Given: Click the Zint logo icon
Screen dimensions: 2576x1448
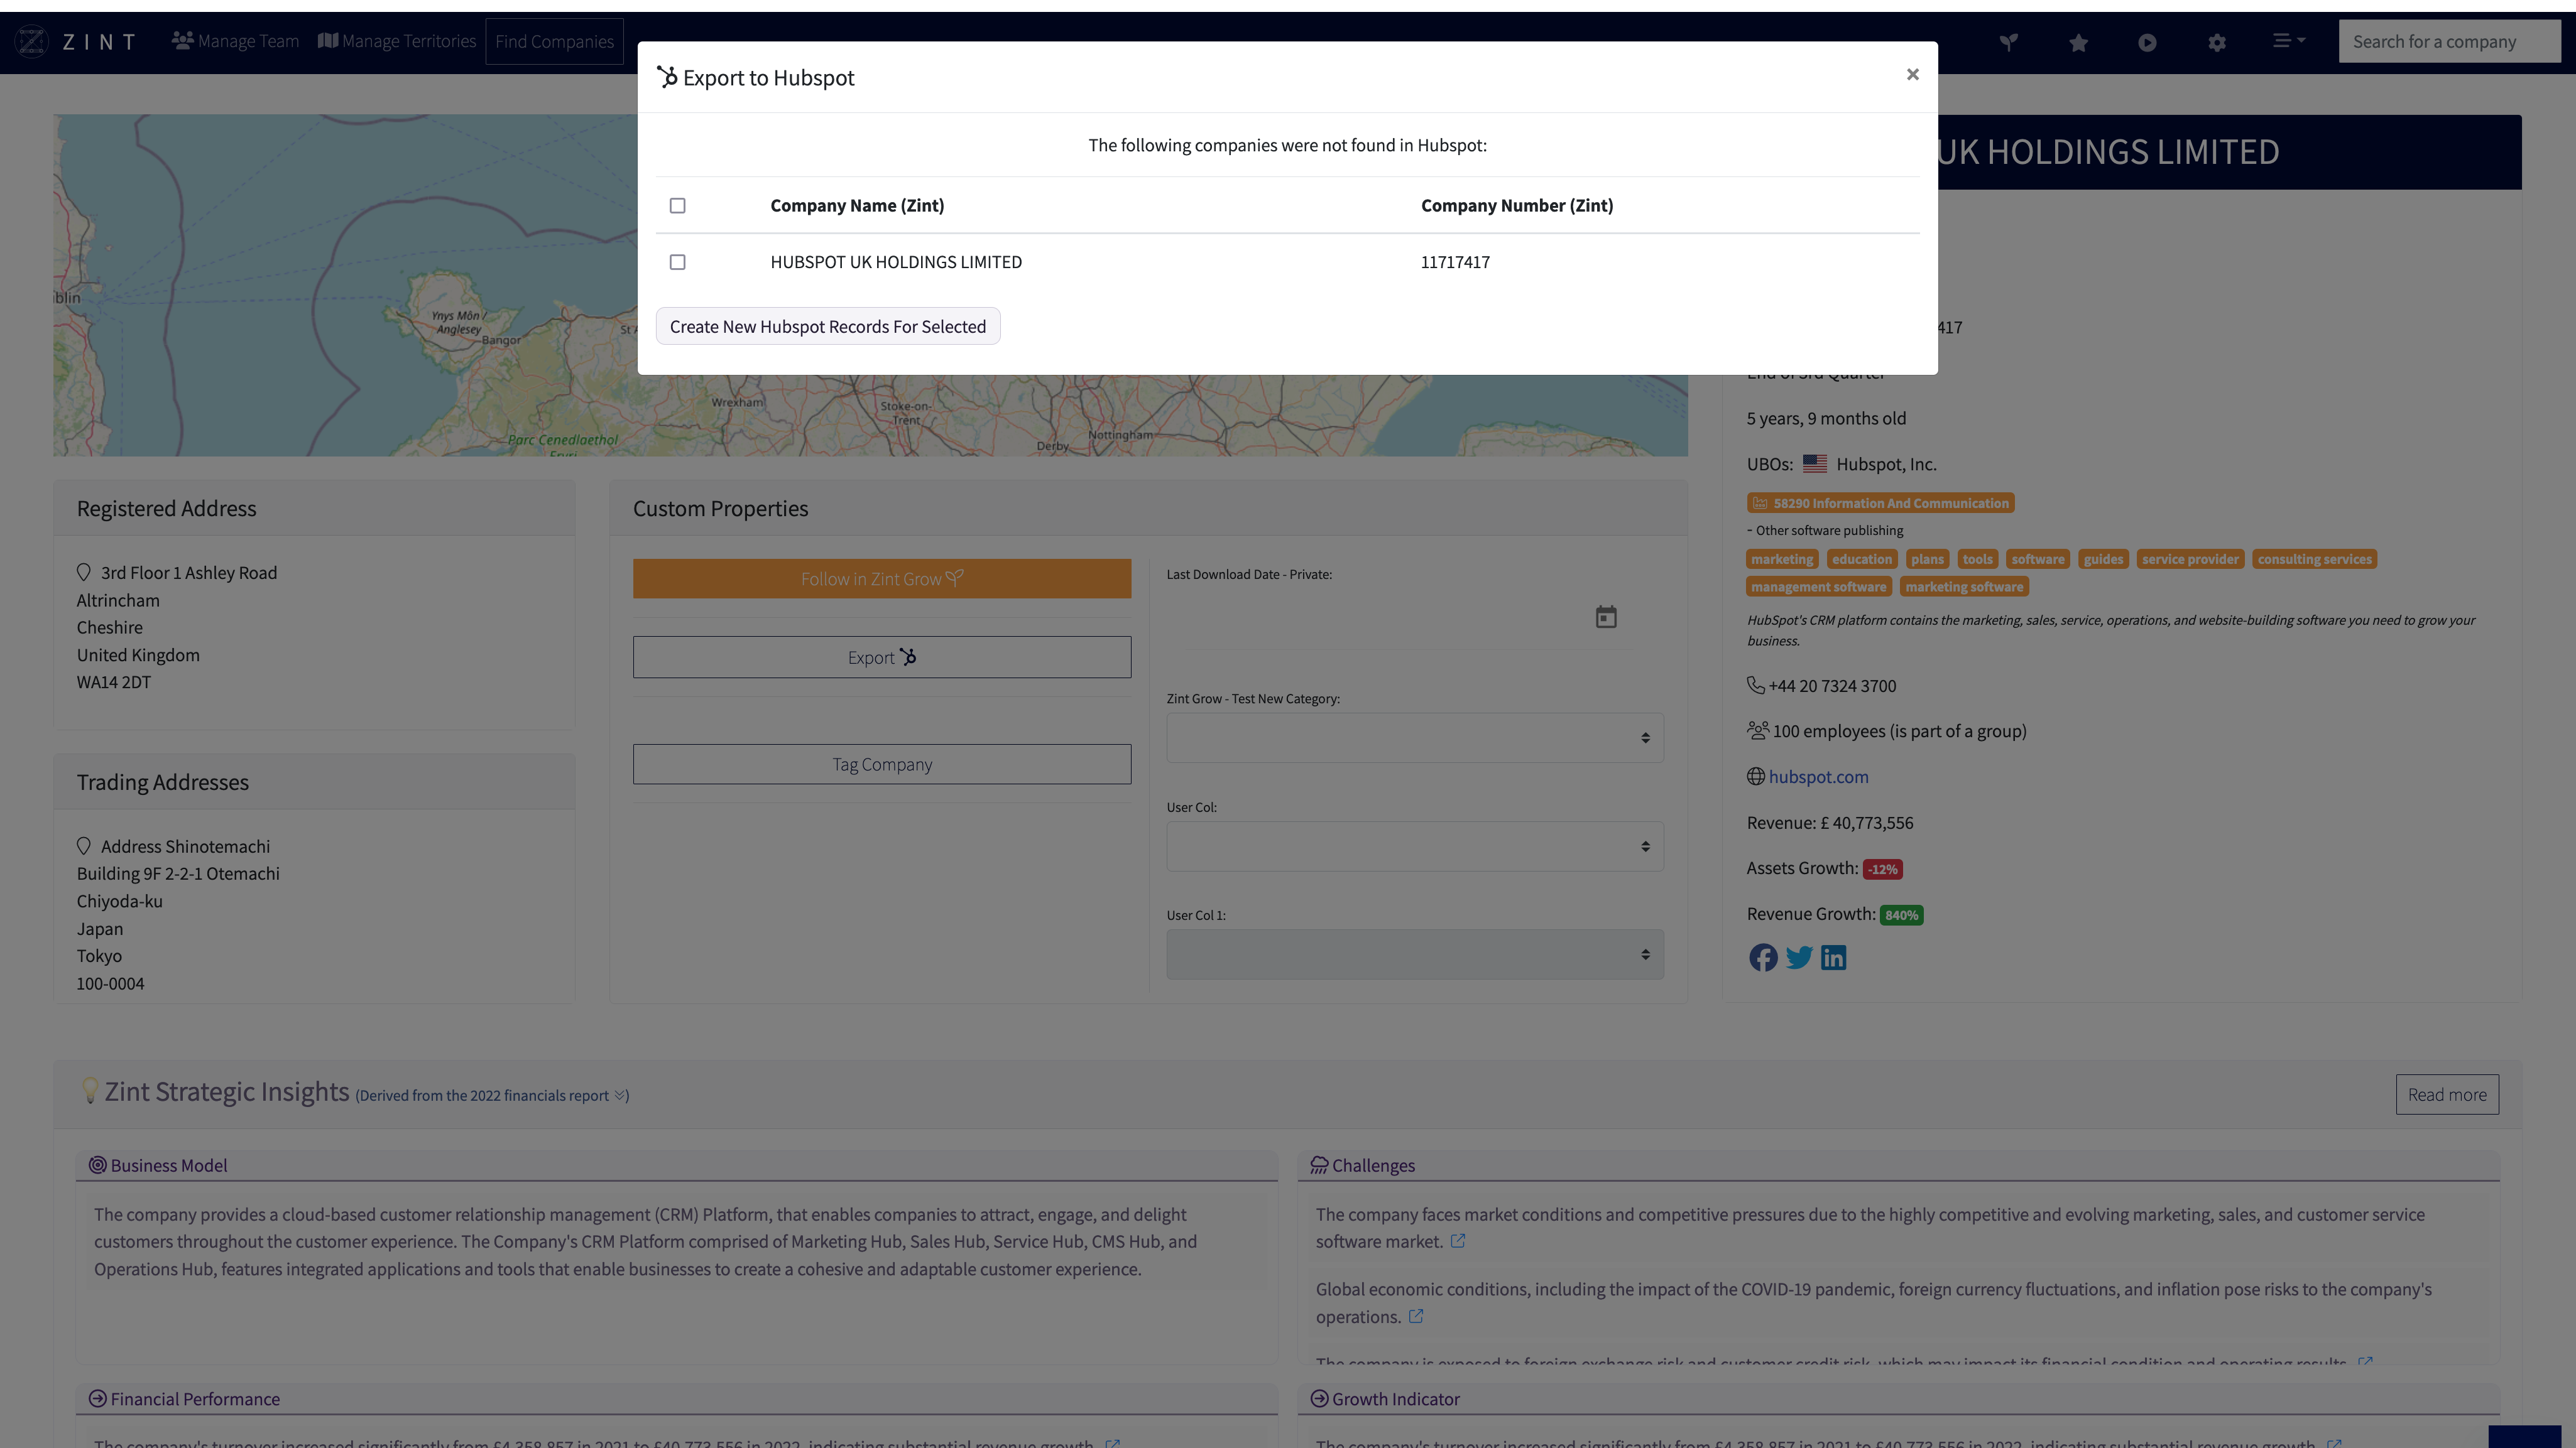Looking at the screenshot, I should (32, 41).
